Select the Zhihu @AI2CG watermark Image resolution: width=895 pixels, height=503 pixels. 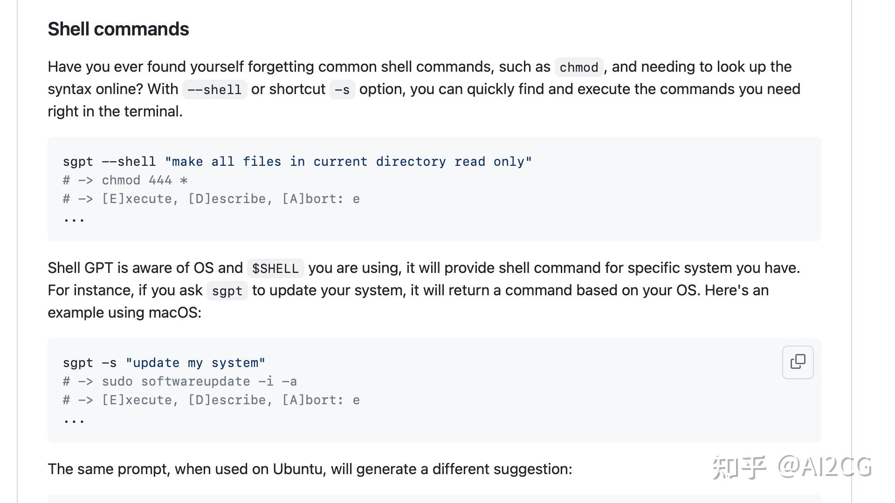792,467
